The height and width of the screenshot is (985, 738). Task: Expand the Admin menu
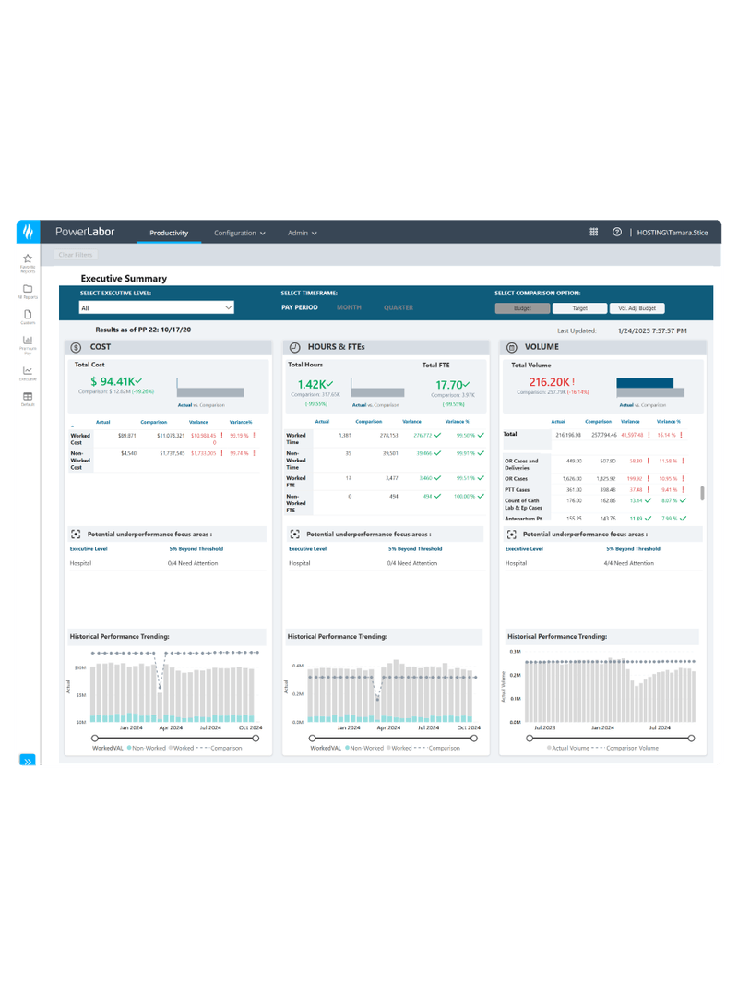pyautogui.click(x=302, y=233)
